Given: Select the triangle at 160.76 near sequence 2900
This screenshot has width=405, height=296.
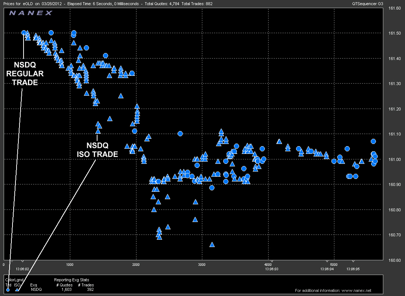Looking at the screenshot, I should (195, 219).
